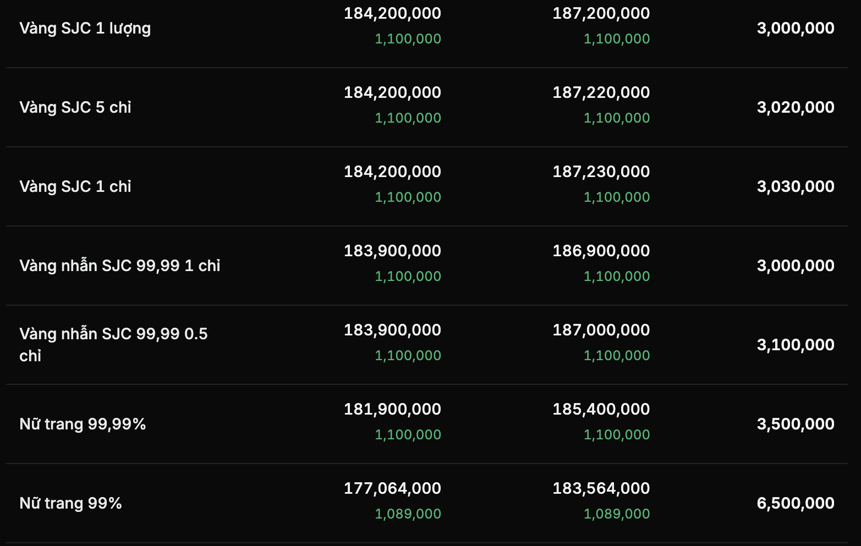Select the 177,064,000 buy price
The height and width of the screenshot is (546, 861).
click(392, 488)
